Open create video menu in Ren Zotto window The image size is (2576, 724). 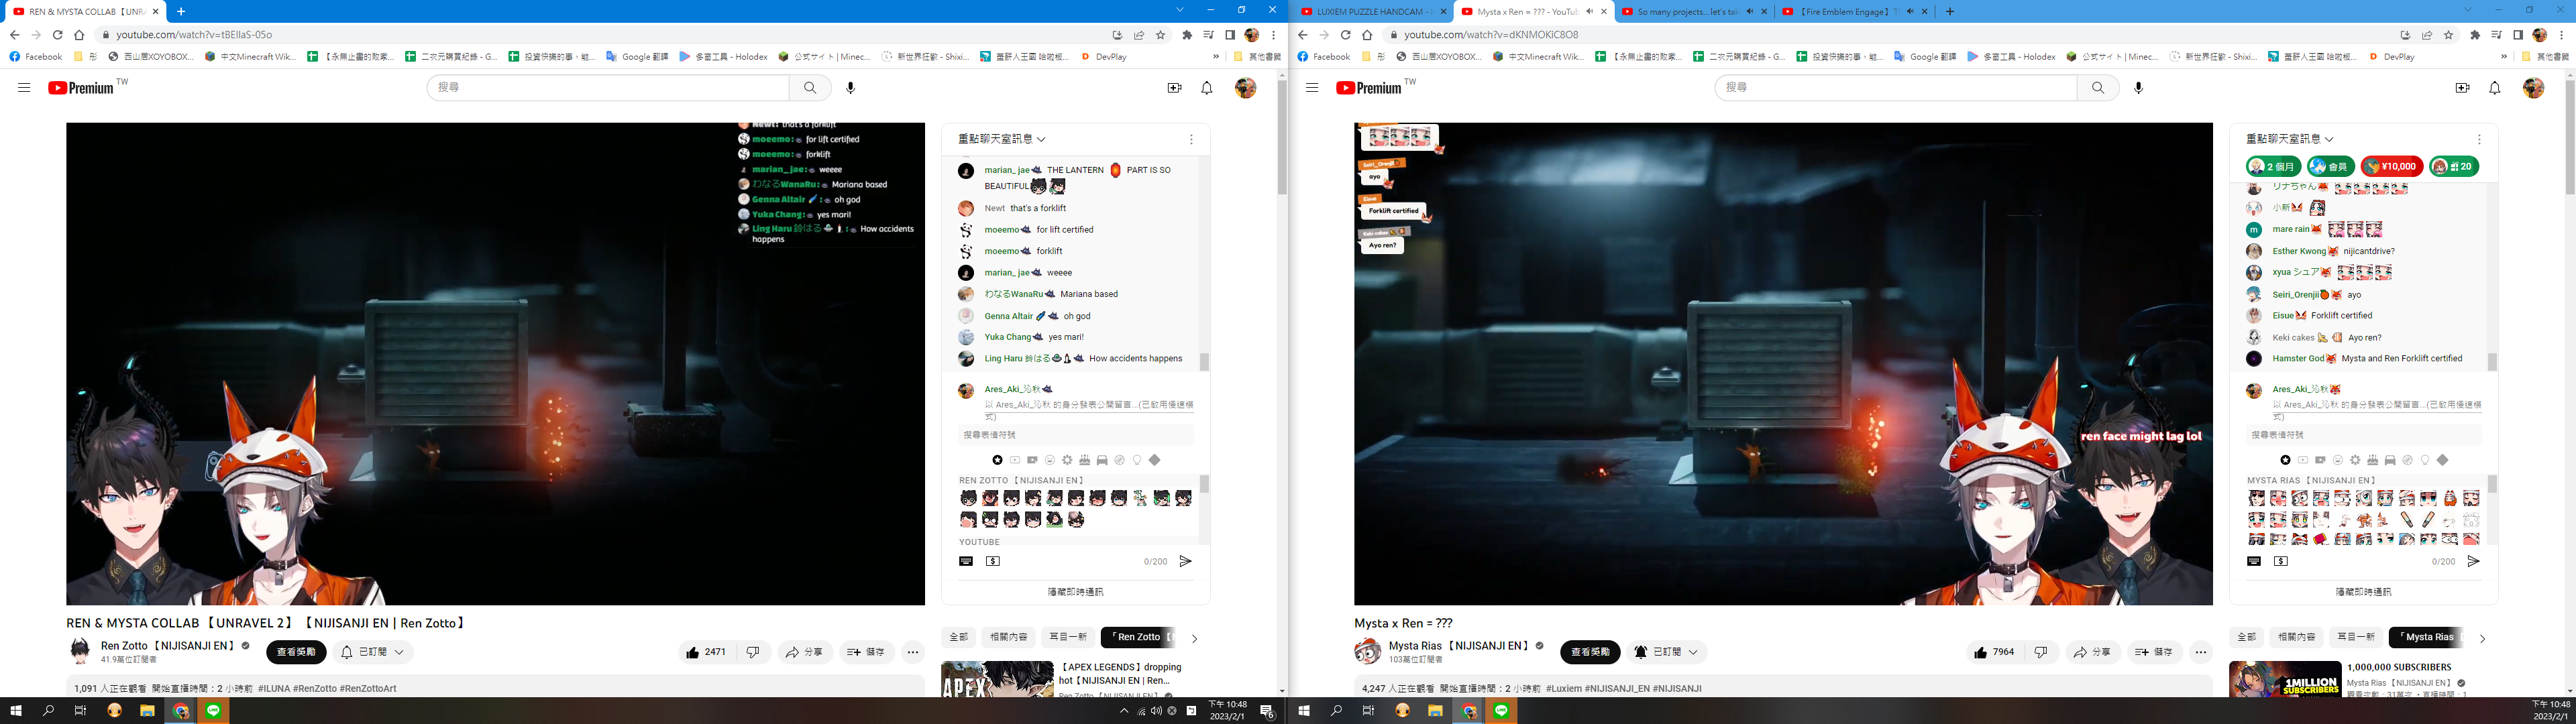1174,88
